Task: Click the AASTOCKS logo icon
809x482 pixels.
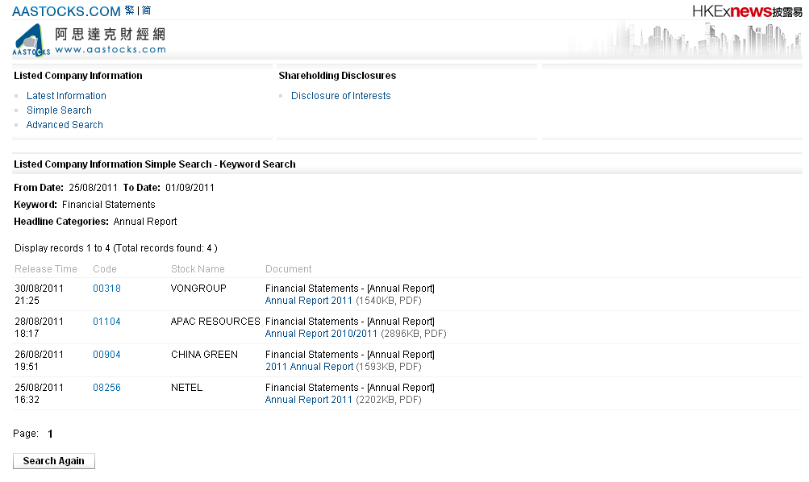Action: [31, 40]
